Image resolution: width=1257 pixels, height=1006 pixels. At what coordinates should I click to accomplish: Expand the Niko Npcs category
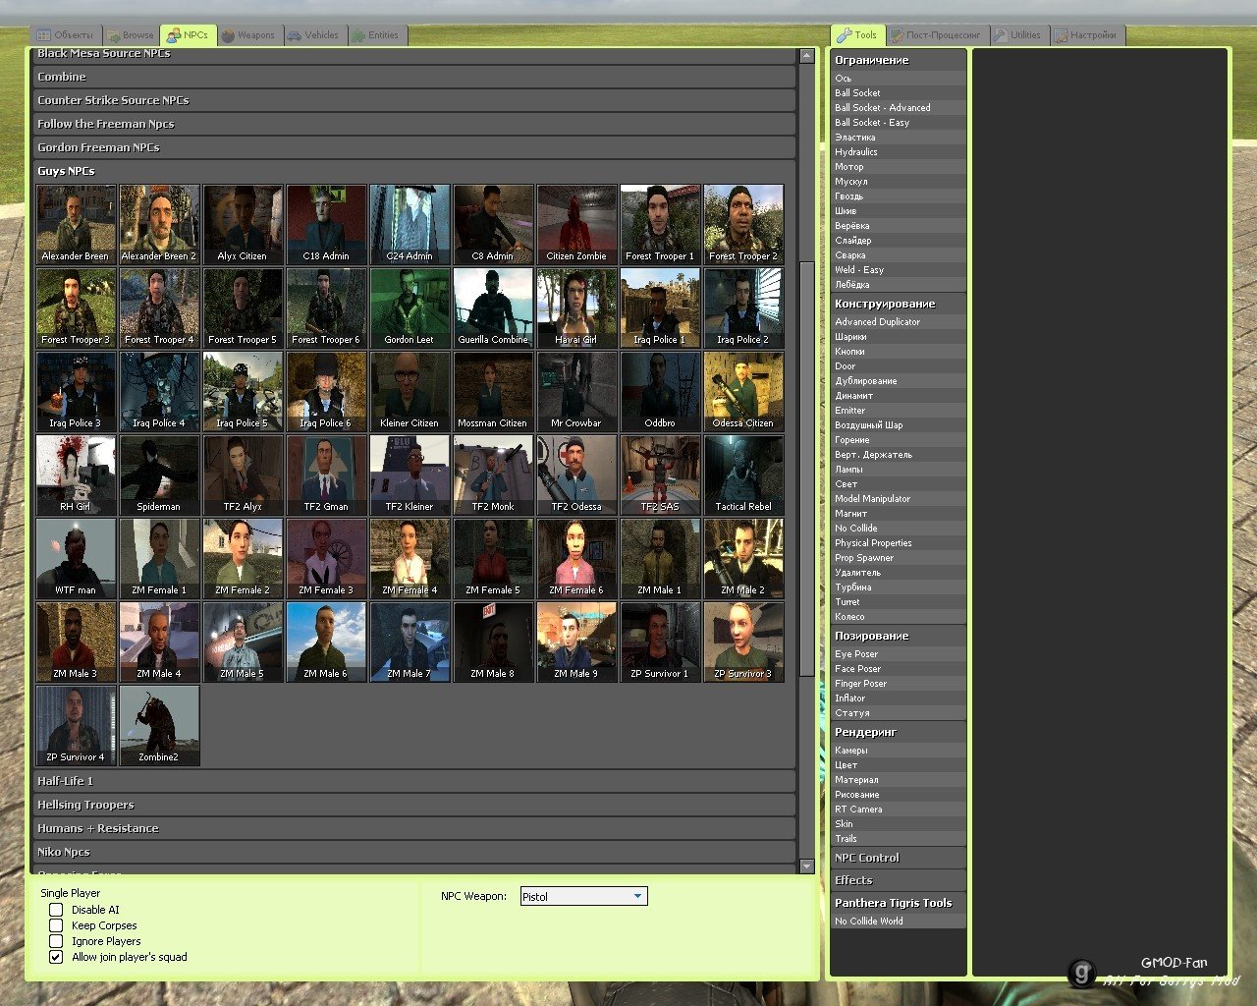point(414,852)
